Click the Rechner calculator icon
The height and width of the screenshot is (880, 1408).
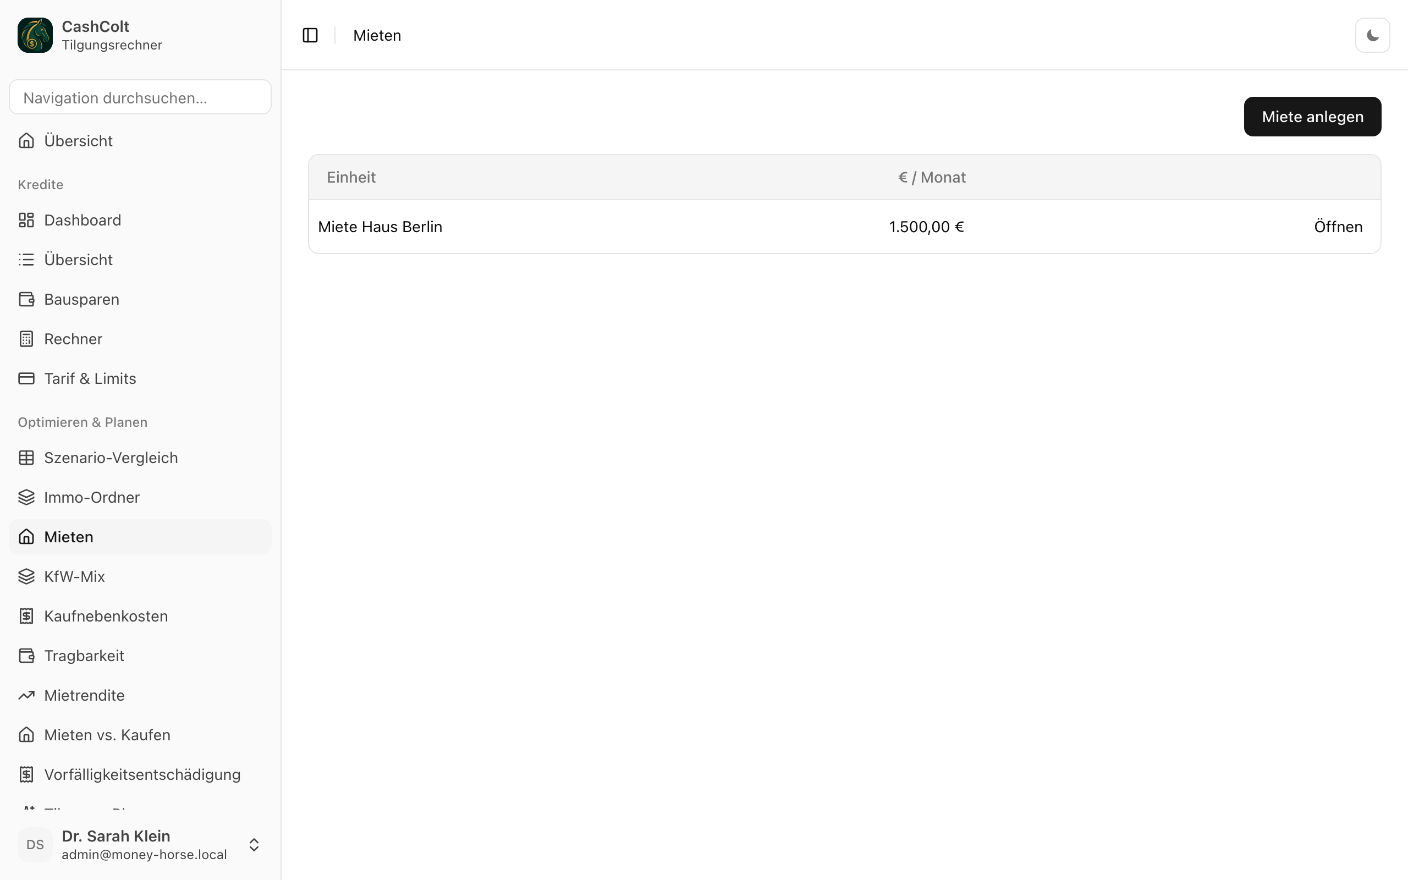pos(26,339)
